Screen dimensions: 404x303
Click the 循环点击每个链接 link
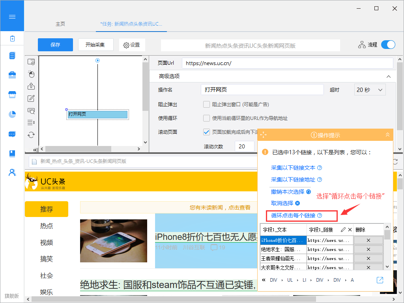(x=293, y=215)
